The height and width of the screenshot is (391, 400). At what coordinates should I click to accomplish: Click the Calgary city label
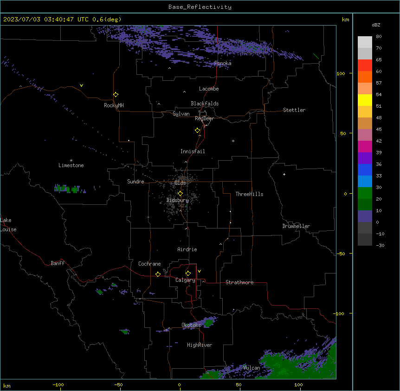(x=185, y=280)
